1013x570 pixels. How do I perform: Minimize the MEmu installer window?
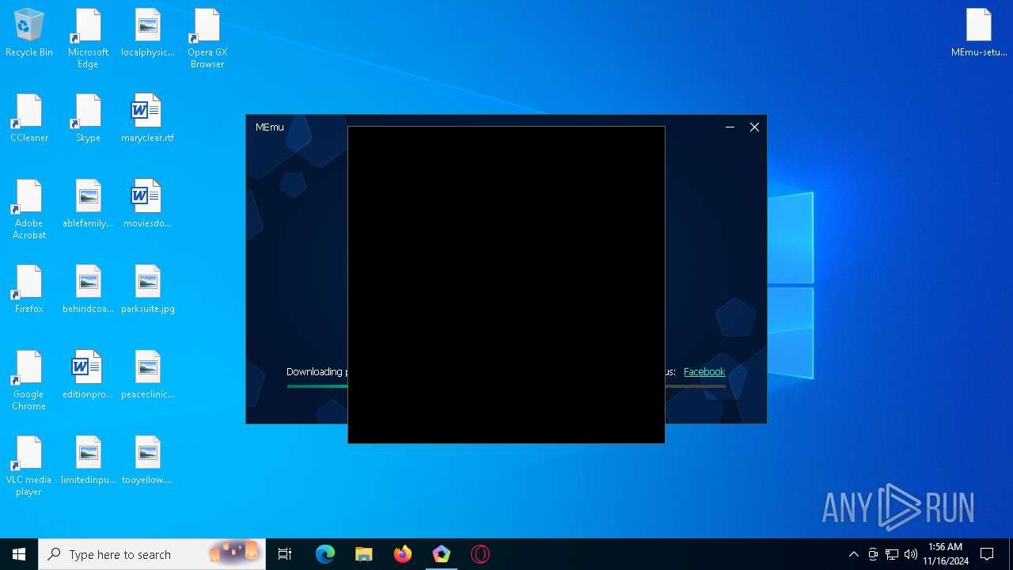tap(730, 127)
